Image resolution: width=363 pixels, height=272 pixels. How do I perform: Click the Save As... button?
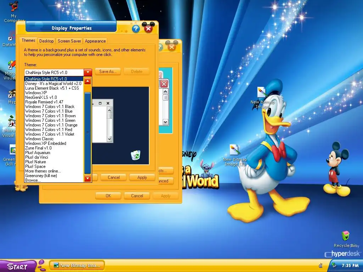[108, 72]
